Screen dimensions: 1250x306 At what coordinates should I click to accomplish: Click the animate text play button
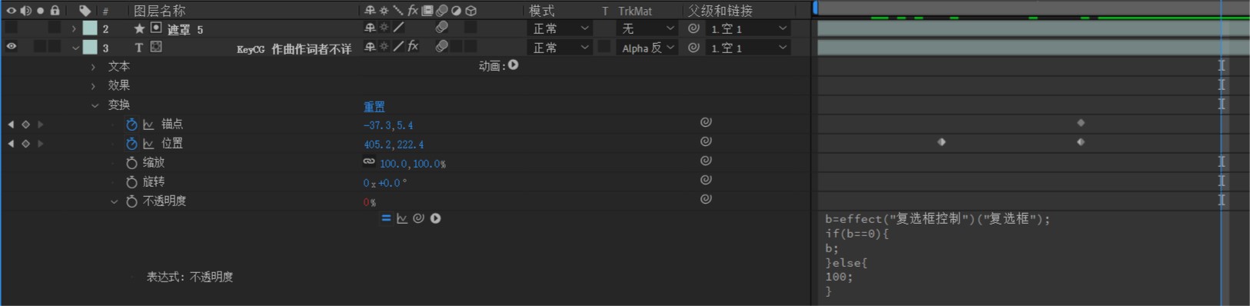pos(514,65)
